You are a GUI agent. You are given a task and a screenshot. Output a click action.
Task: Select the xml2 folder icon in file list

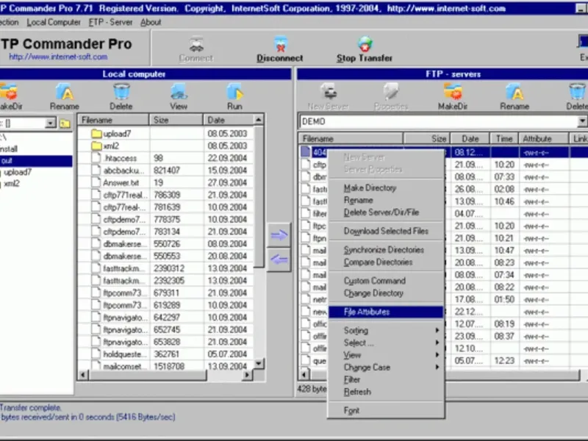click(97, 146)
